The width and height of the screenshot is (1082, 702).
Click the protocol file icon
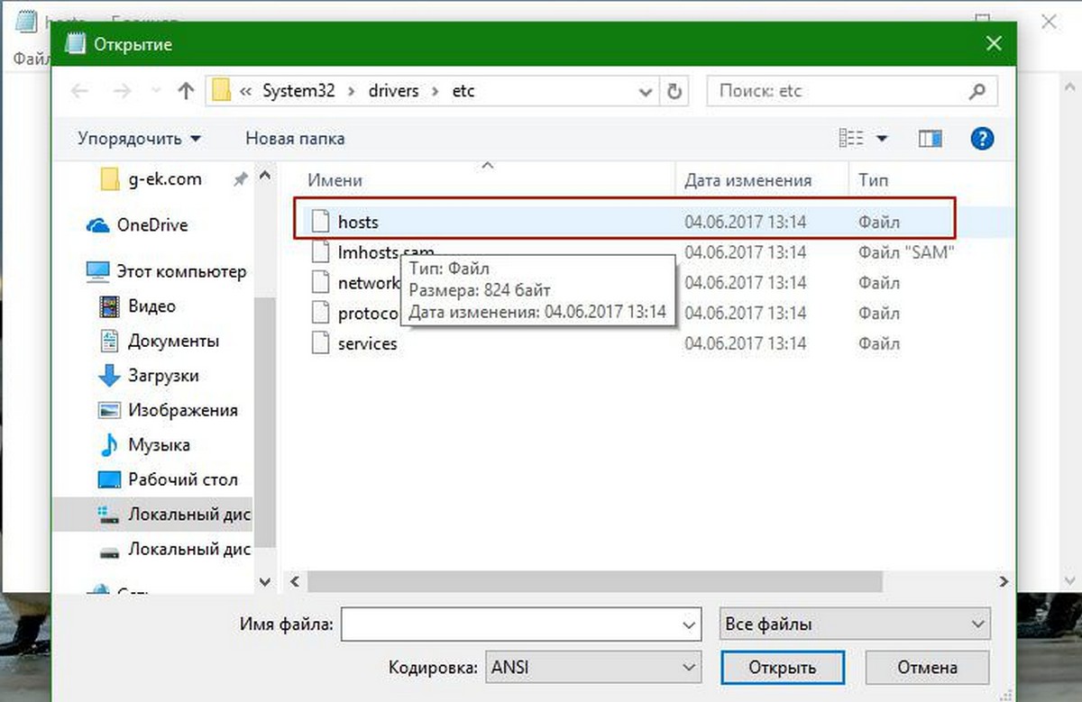click(x=320, y=313)
